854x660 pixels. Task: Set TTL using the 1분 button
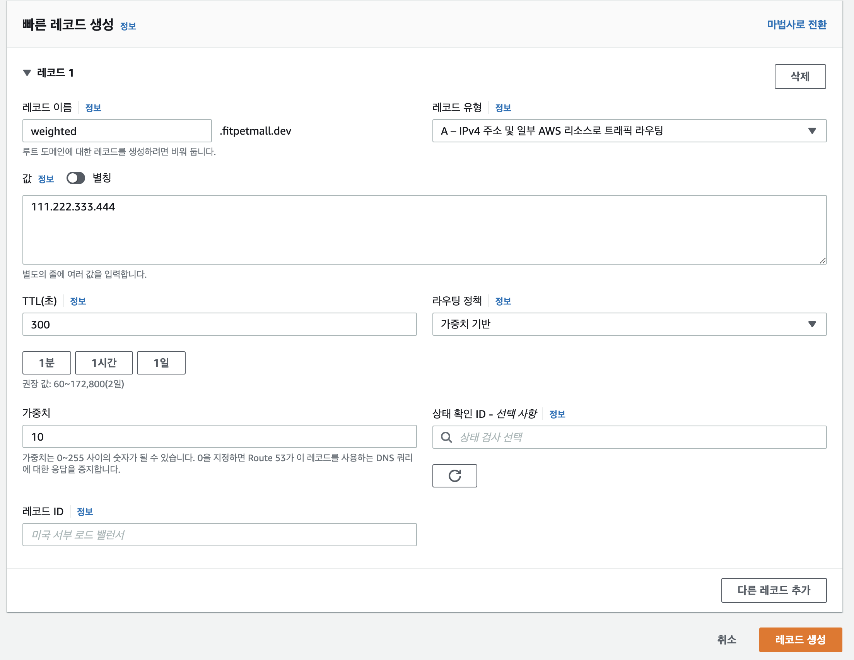[x=46, y=362]
